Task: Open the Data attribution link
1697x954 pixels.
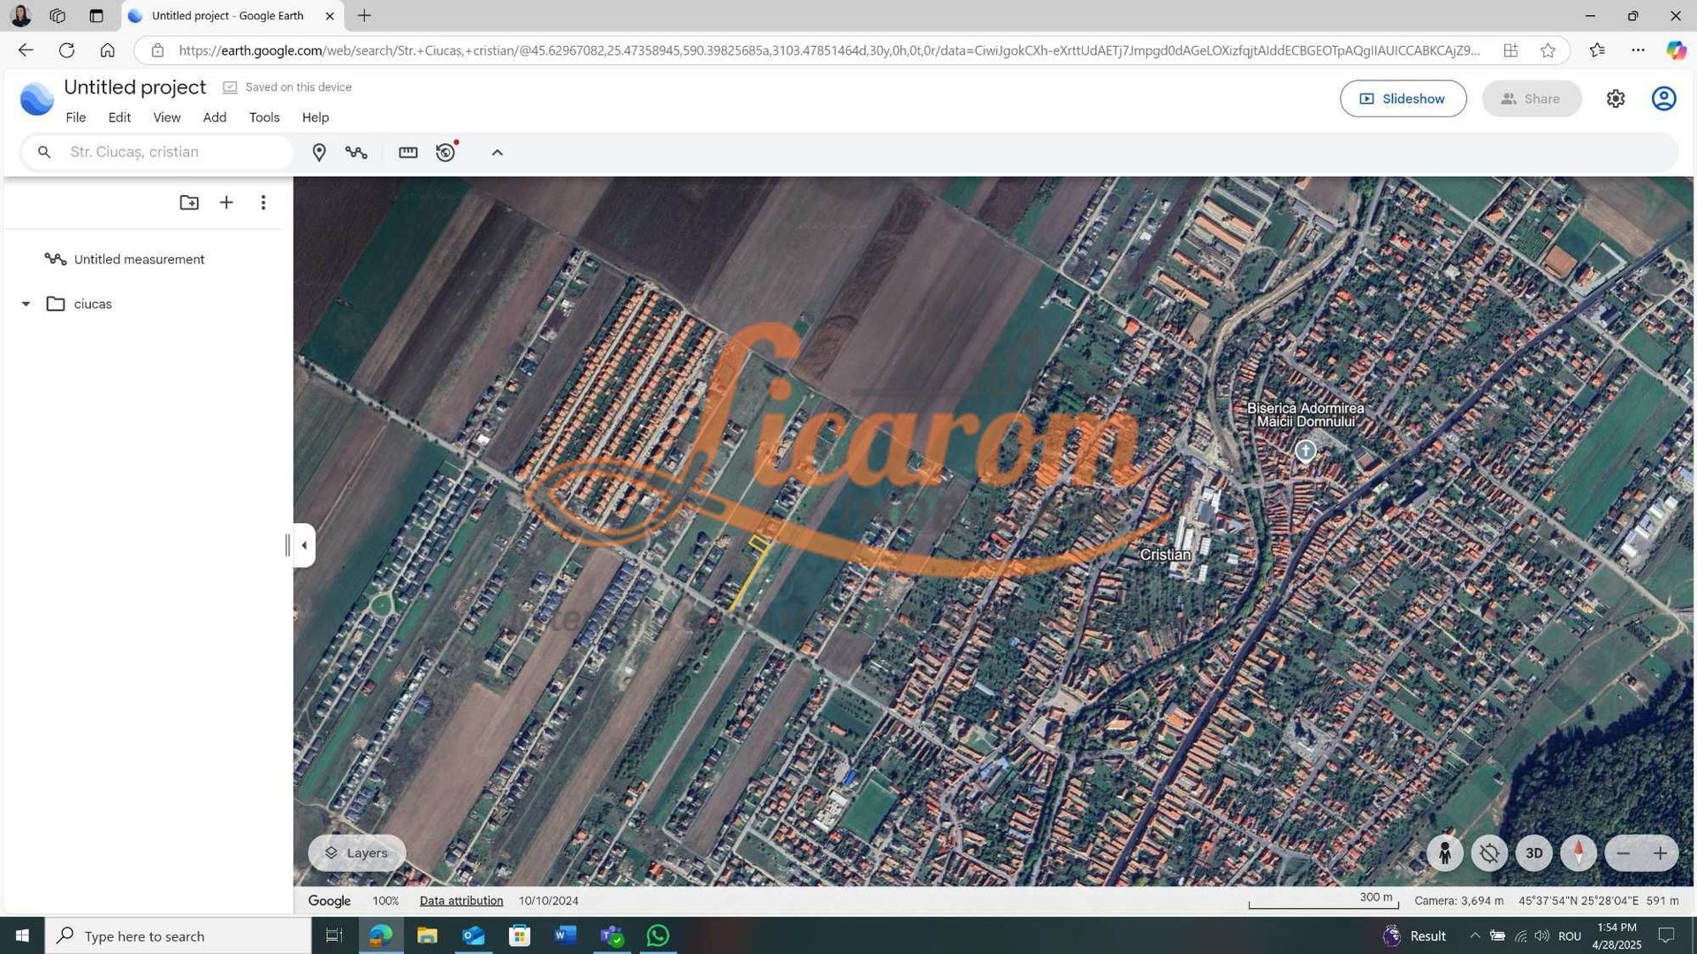Action: pos(460,901)
